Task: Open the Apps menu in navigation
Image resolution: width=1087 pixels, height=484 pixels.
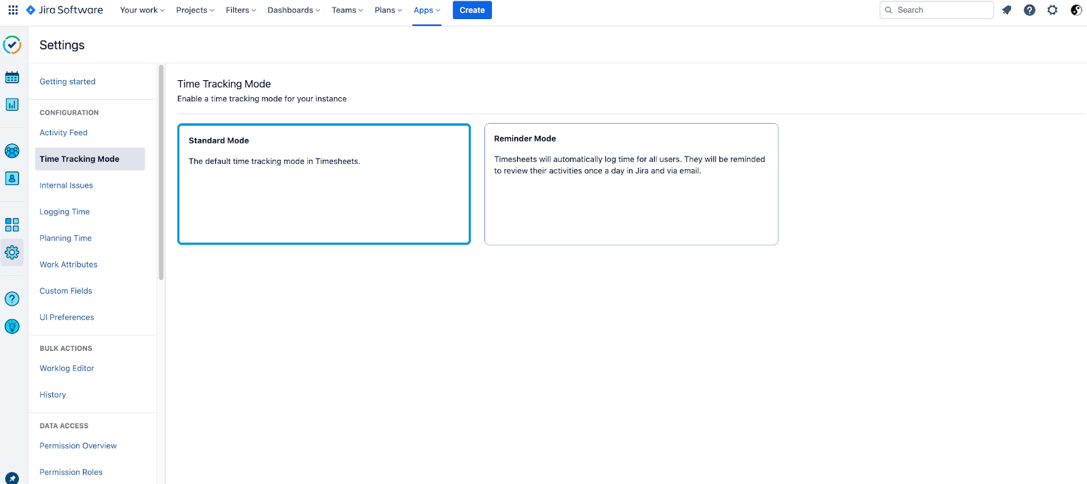Action: [427, 10]
